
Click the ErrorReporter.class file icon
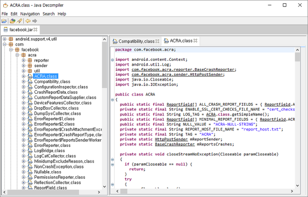tap(30, 145)
